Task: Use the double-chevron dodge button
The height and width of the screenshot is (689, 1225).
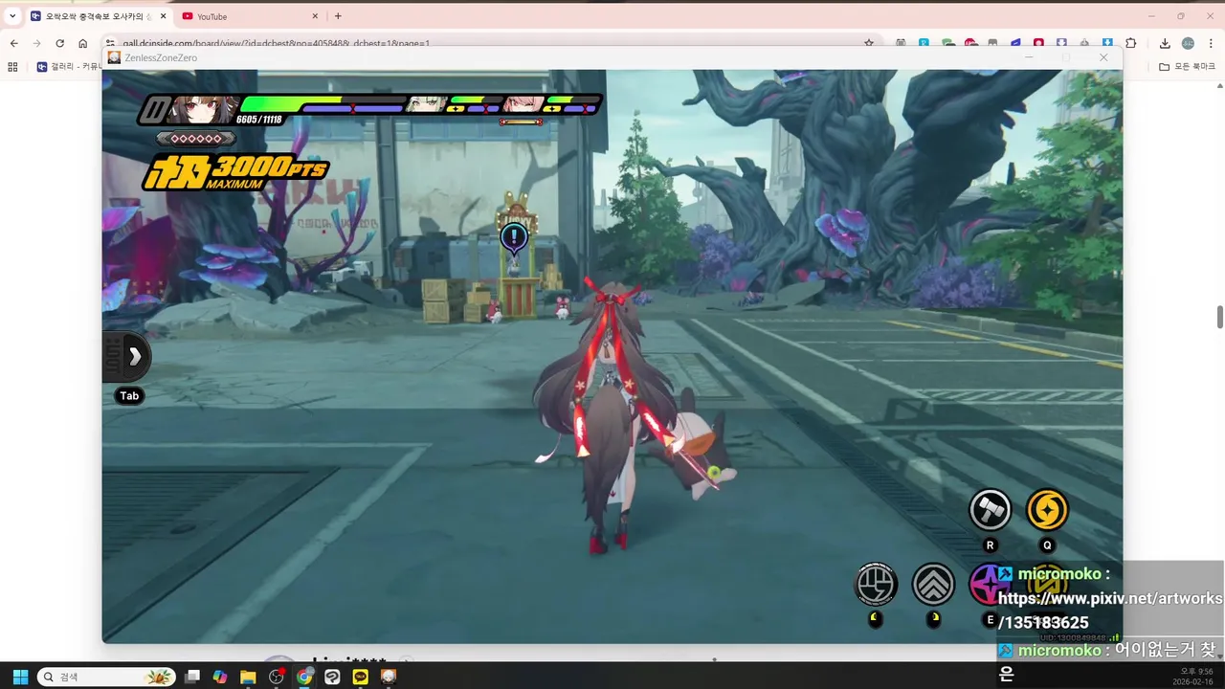Action: 933,584
